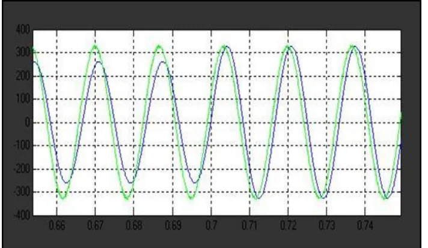Select the blue waveform peak near 0.67
This screenshot has height=248, width=428.
tap(99, 62)
